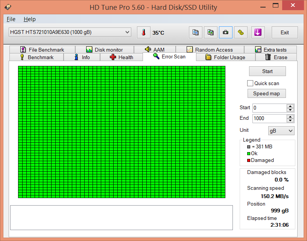Click the green Ok legend swatch

(249, 154)
